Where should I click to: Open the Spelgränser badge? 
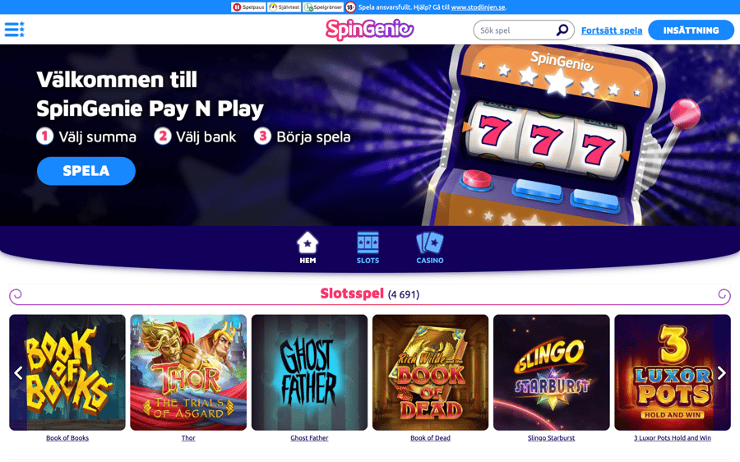[323, 7]
